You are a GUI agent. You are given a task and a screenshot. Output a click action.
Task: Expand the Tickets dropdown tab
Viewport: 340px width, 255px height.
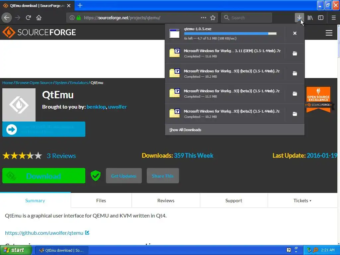tap(302, 201)
